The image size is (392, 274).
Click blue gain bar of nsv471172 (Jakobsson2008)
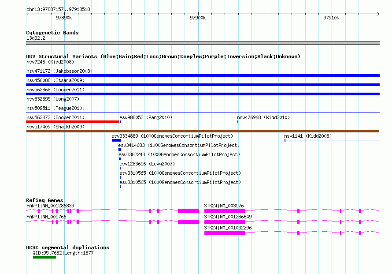click(203, 75)
